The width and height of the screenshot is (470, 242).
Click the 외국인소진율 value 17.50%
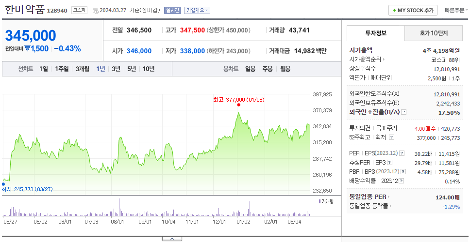point(450,113)
